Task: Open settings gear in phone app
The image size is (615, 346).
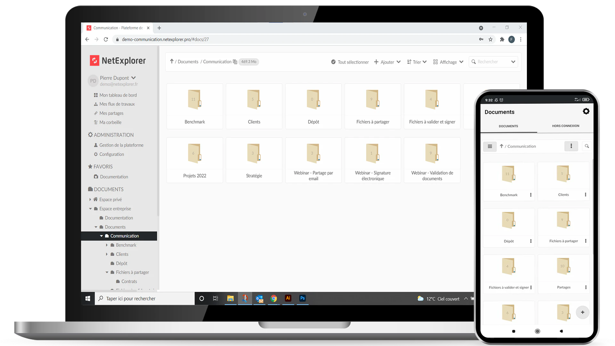Action: [586, 111]
